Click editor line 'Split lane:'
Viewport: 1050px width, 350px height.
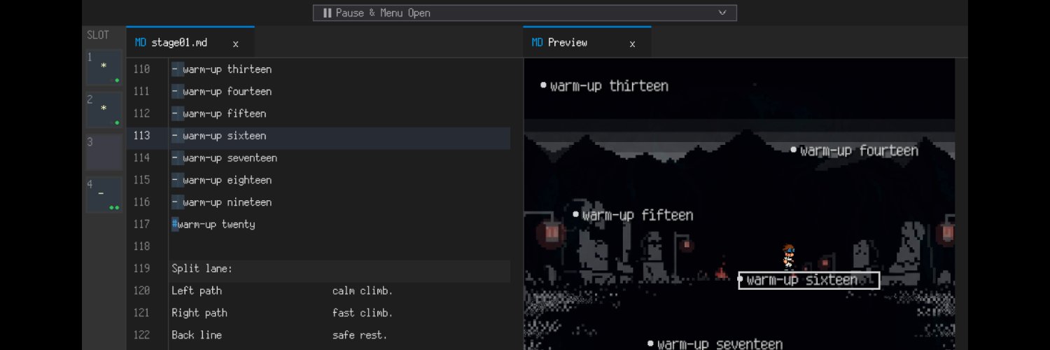point(202,269)
